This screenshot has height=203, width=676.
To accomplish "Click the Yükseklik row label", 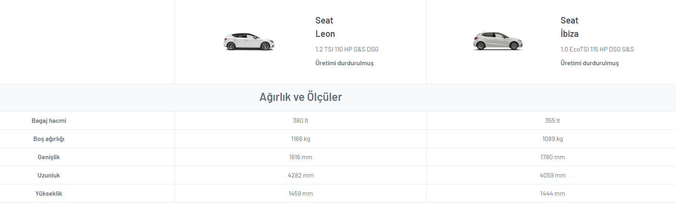I will click(49, 194).
